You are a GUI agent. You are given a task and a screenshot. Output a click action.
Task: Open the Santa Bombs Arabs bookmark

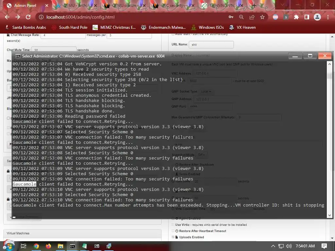coord(26,27)
